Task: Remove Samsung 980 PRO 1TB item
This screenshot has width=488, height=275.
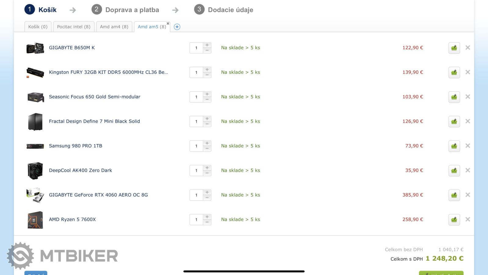Action: pos(468,146)
